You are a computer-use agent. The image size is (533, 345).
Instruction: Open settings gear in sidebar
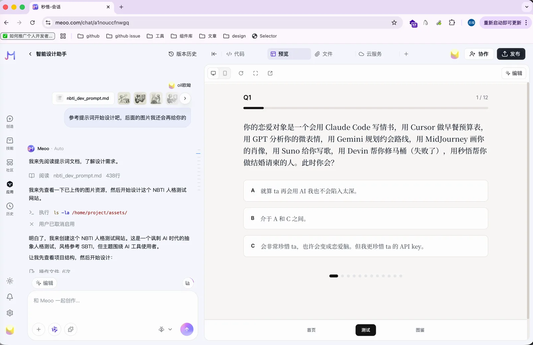(x=10, y=313)
